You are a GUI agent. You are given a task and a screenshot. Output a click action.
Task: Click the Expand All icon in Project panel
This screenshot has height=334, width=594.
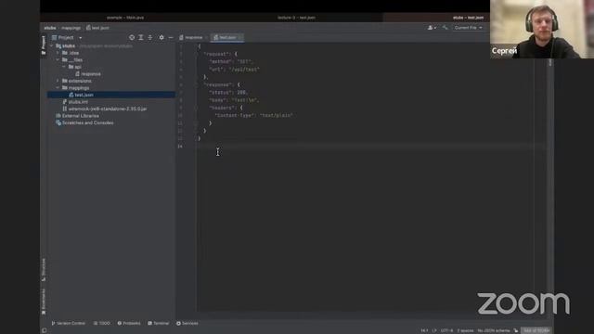tap(141, 37)
